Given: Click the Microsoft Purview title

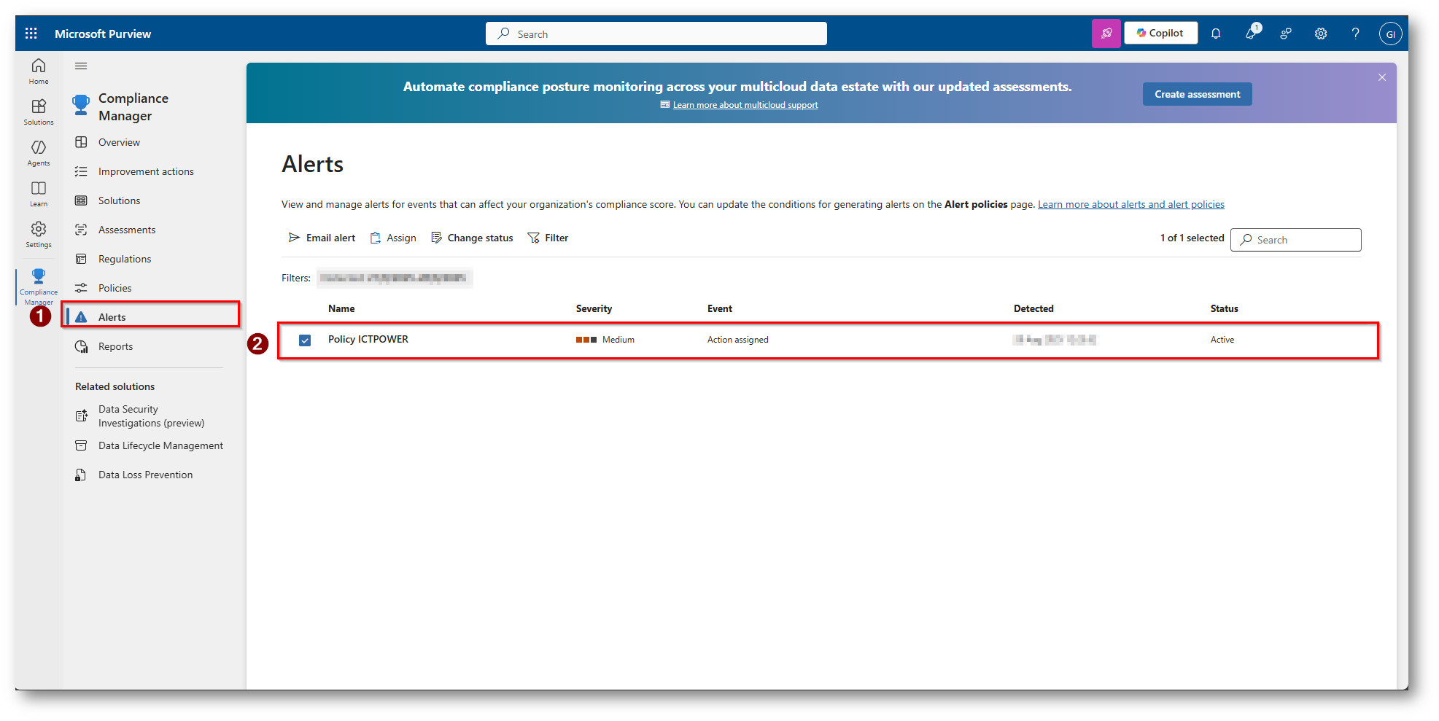Looking at the screenshot, I should click(x=103, y=34).
